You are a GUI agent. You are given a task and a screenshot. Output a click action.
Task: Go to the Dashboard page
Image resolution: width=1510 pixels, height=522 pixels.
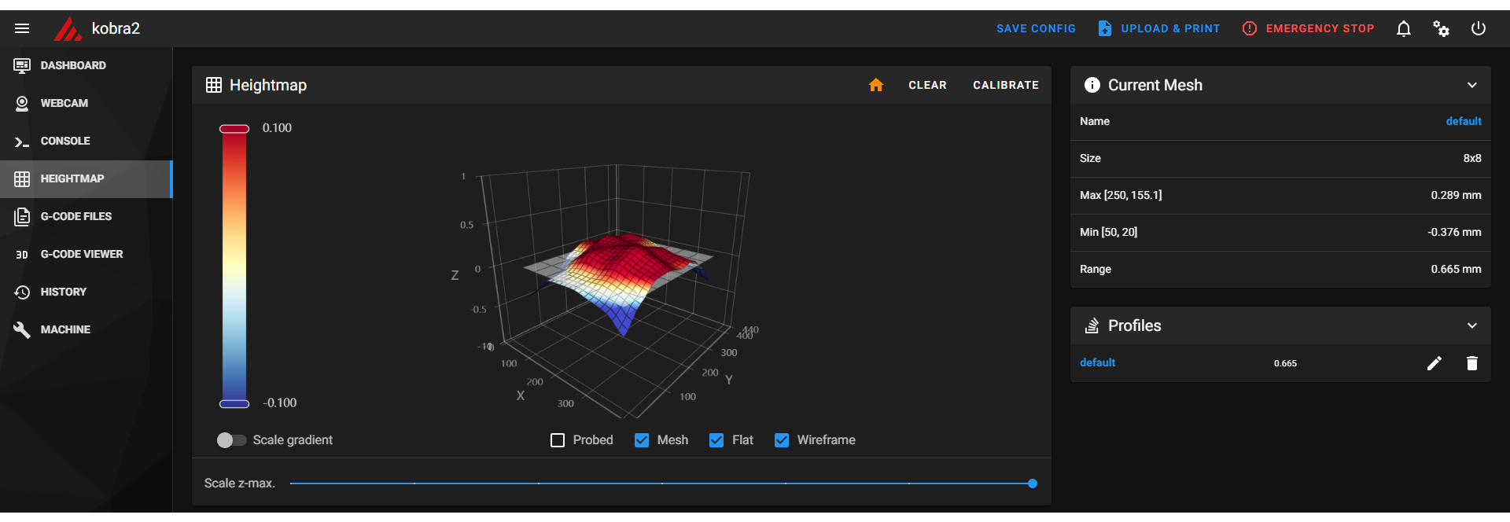73,65
